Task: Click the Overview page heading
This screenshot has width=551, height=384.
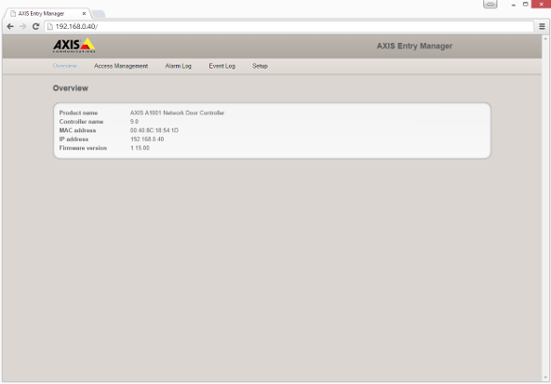Action: pos(71,88)
